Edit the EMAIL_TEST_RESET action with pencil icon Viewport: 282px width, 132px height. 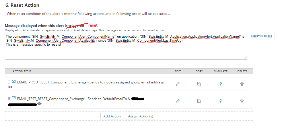click(178, 101)
